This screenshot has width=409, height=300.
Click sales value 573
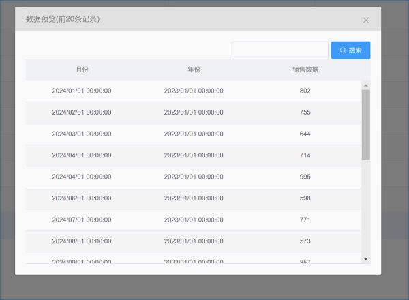tap(305, 241)
